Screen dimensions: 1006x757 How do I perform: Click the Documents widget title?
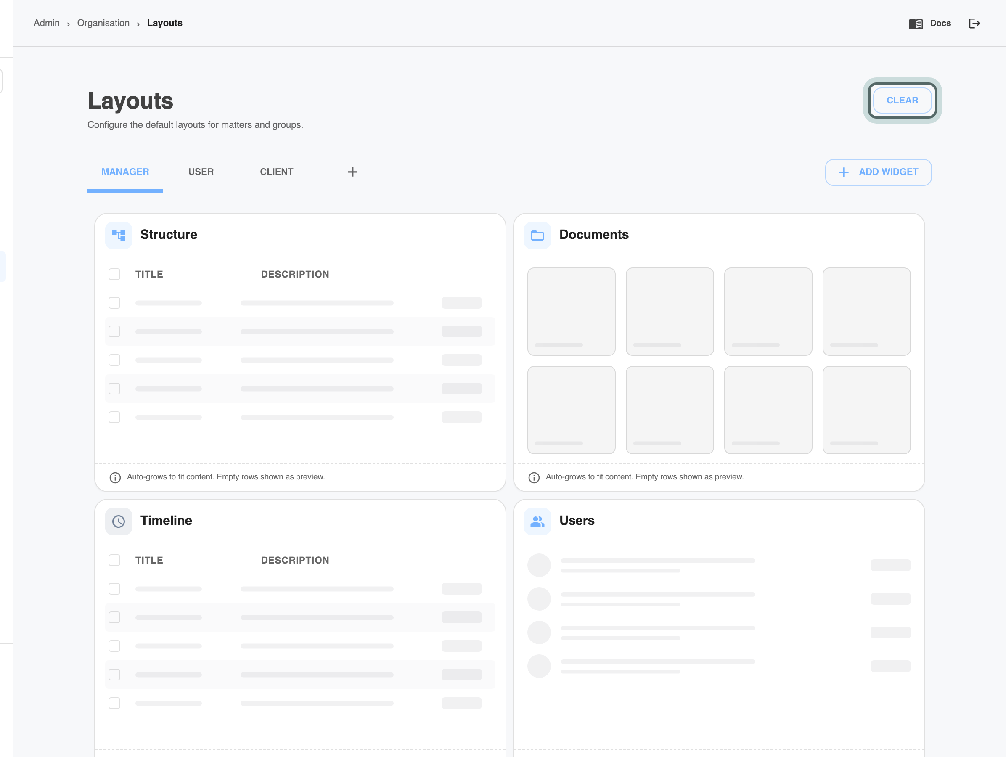pos(594,235)
